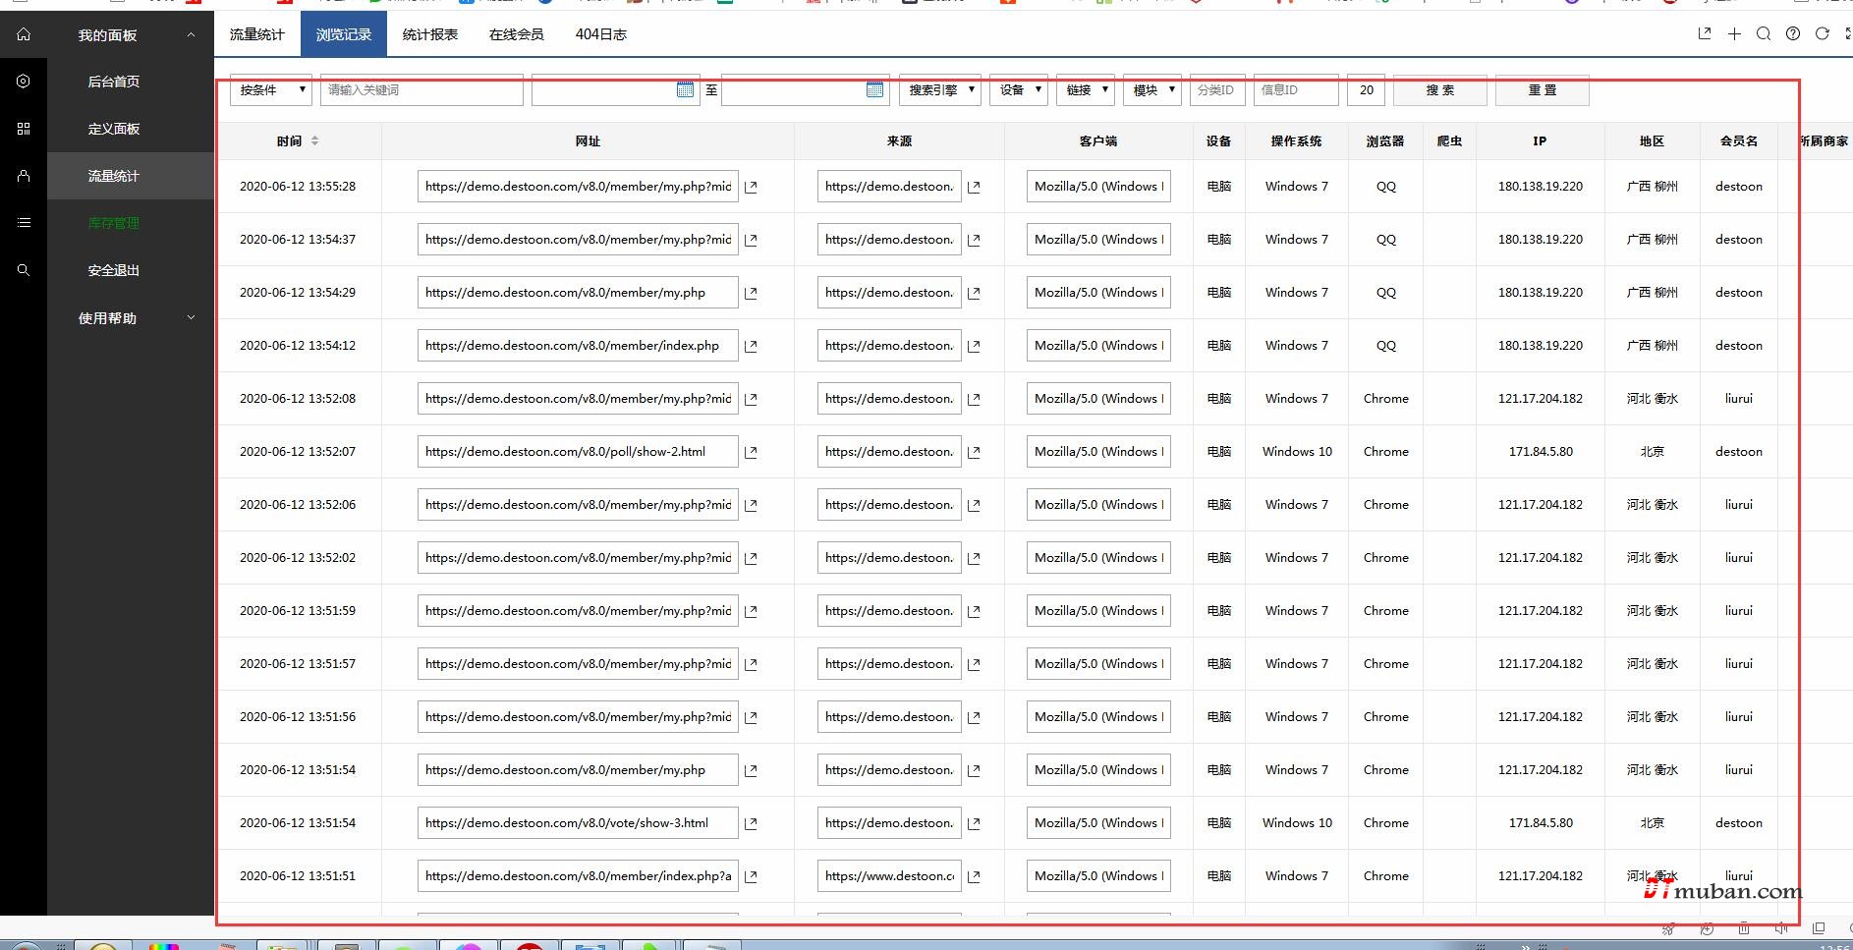The height and width of the screenshot is (950, 1853).
Task: Select 安全退出 in the sidebar menu
Action: point(114,270)
